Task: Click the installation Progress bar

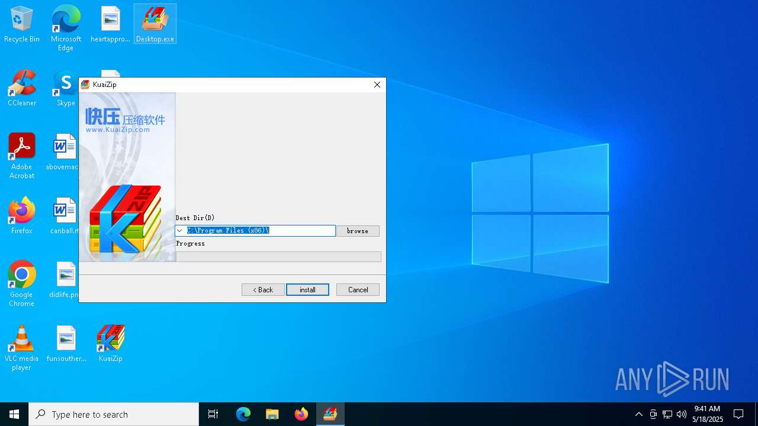Action: coord(278,256)
